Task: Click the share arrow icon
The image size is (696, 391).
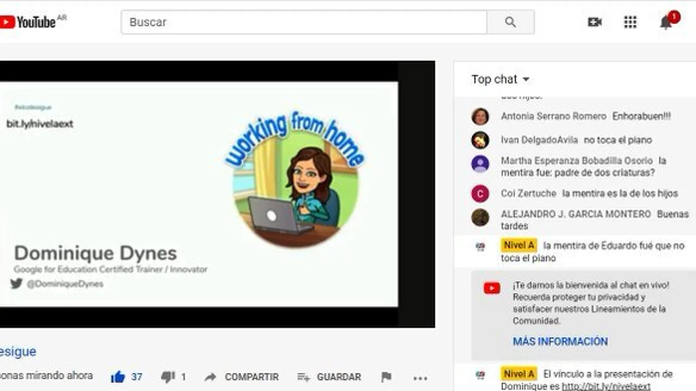Action: coord(211,377)
